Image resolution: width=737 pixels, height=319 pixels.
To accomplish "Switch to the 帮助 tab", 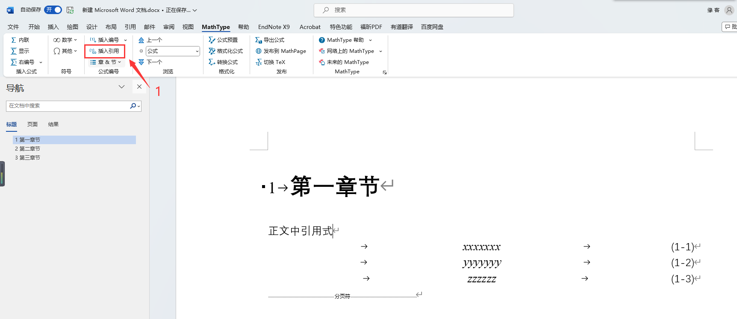I will tap(244, 27).
